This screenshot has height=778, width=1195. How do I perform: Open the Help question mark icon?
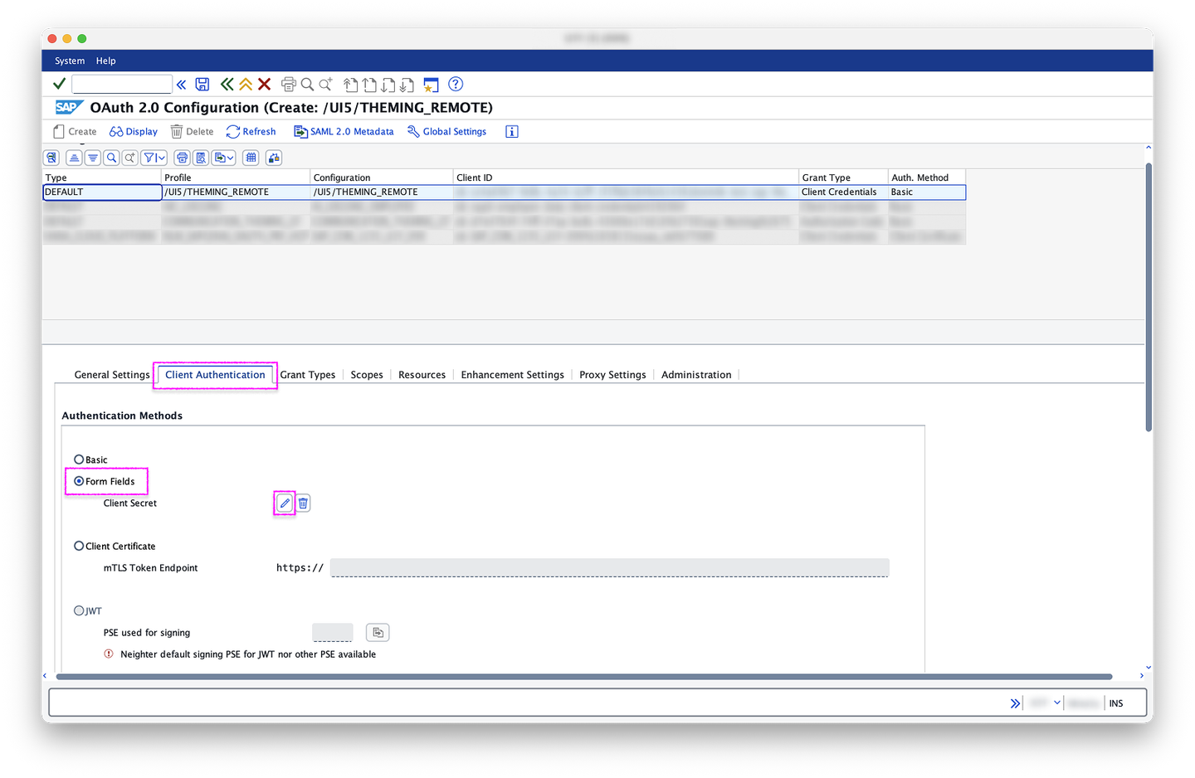pyautogui.click(x=456, y=84)
